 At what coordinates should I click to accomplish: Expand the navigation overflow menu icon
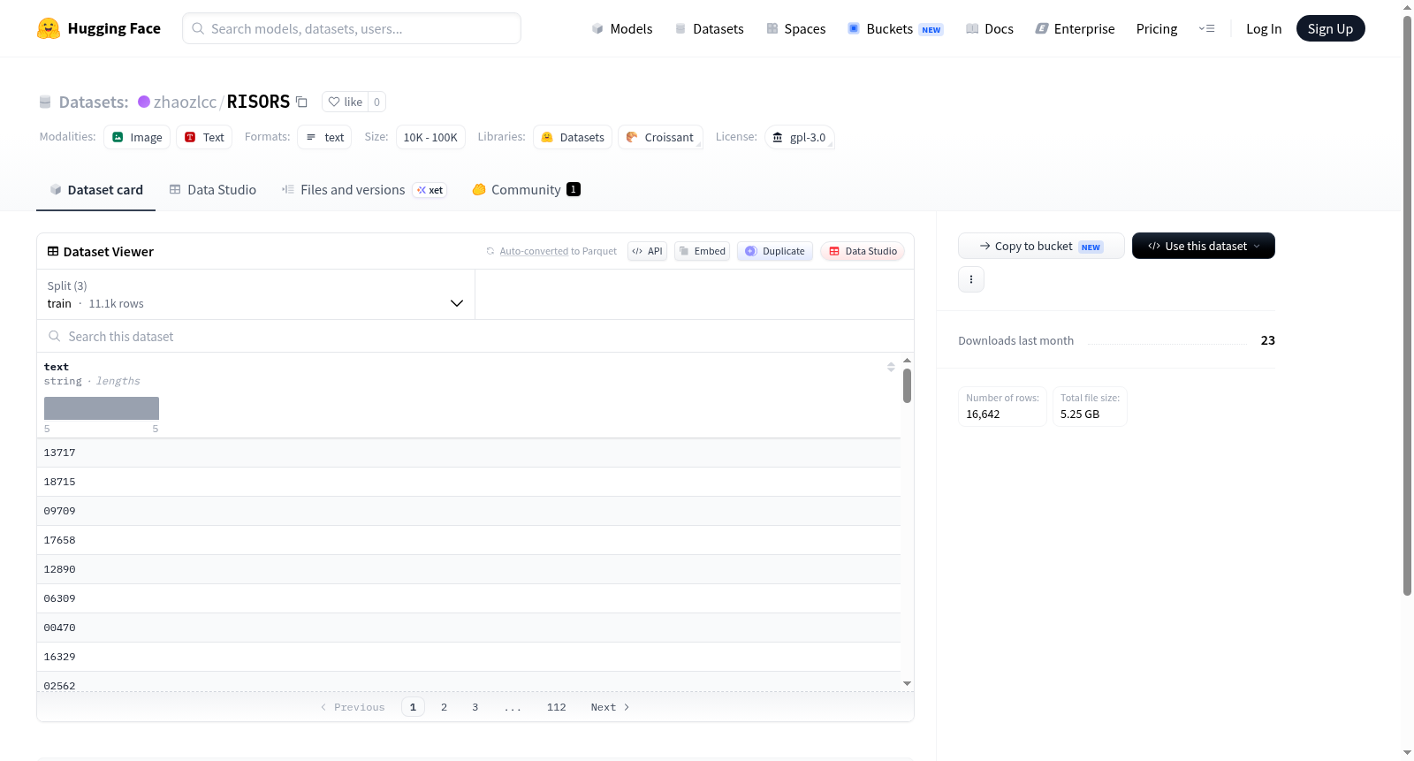(x=1206, y=28)
